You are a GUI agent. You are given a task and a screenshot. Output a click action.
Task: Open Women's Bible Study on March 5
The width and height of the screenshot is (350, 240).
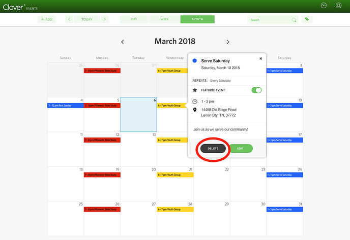(102, 106)
